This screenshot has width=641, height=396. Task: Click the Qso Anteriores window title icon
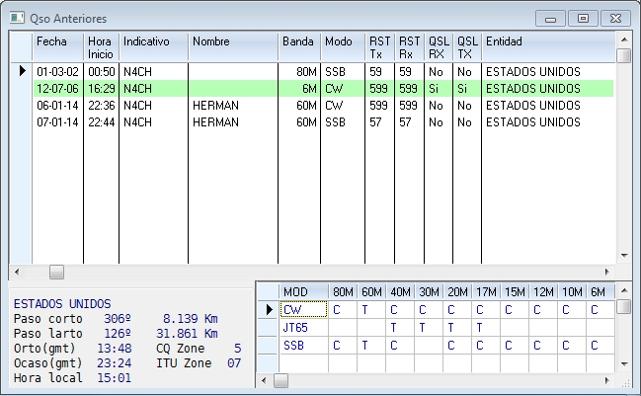(x=17, y=17)
